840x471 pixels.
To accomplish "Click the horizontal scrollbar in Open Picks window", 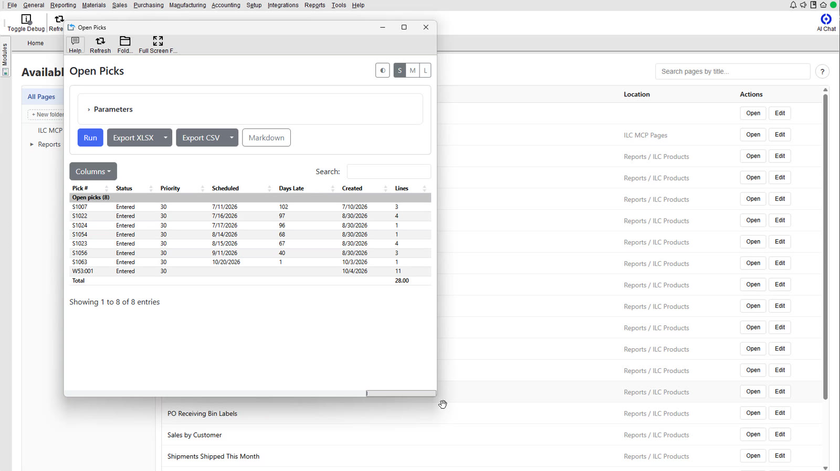I will coord(401,393).
